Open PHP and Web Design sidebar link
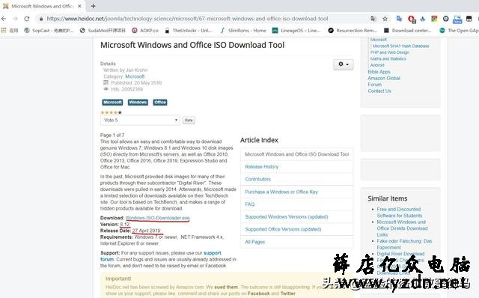 coord(389,52)
